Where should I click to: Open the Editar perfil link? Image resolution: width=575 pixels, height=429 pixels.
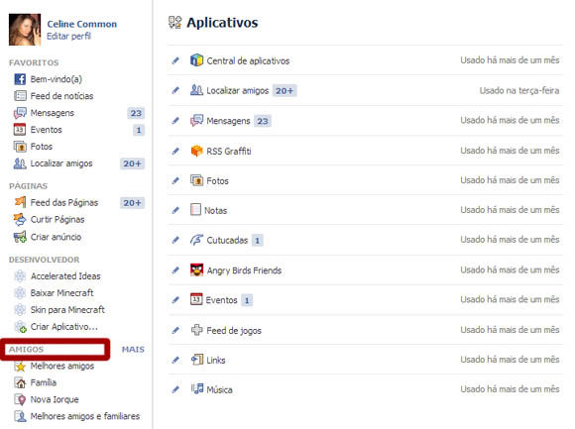pyautogui.click(x=68, y=37)
